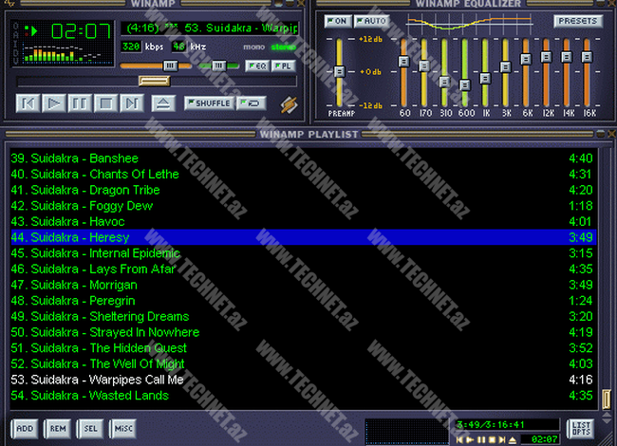This screenshot has height=446, width=617.
Task: Skip to next track button
Action: tap(132, 102)
